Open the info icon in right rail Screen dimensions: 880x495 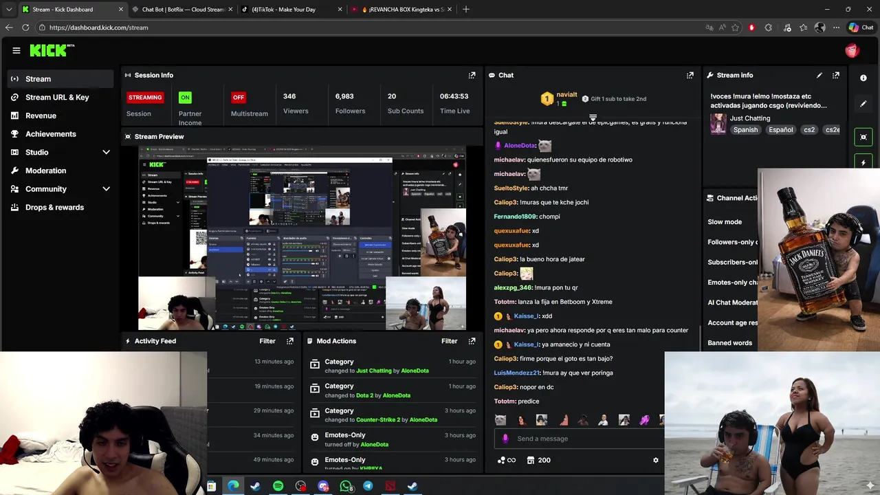(x=863, y=78)
